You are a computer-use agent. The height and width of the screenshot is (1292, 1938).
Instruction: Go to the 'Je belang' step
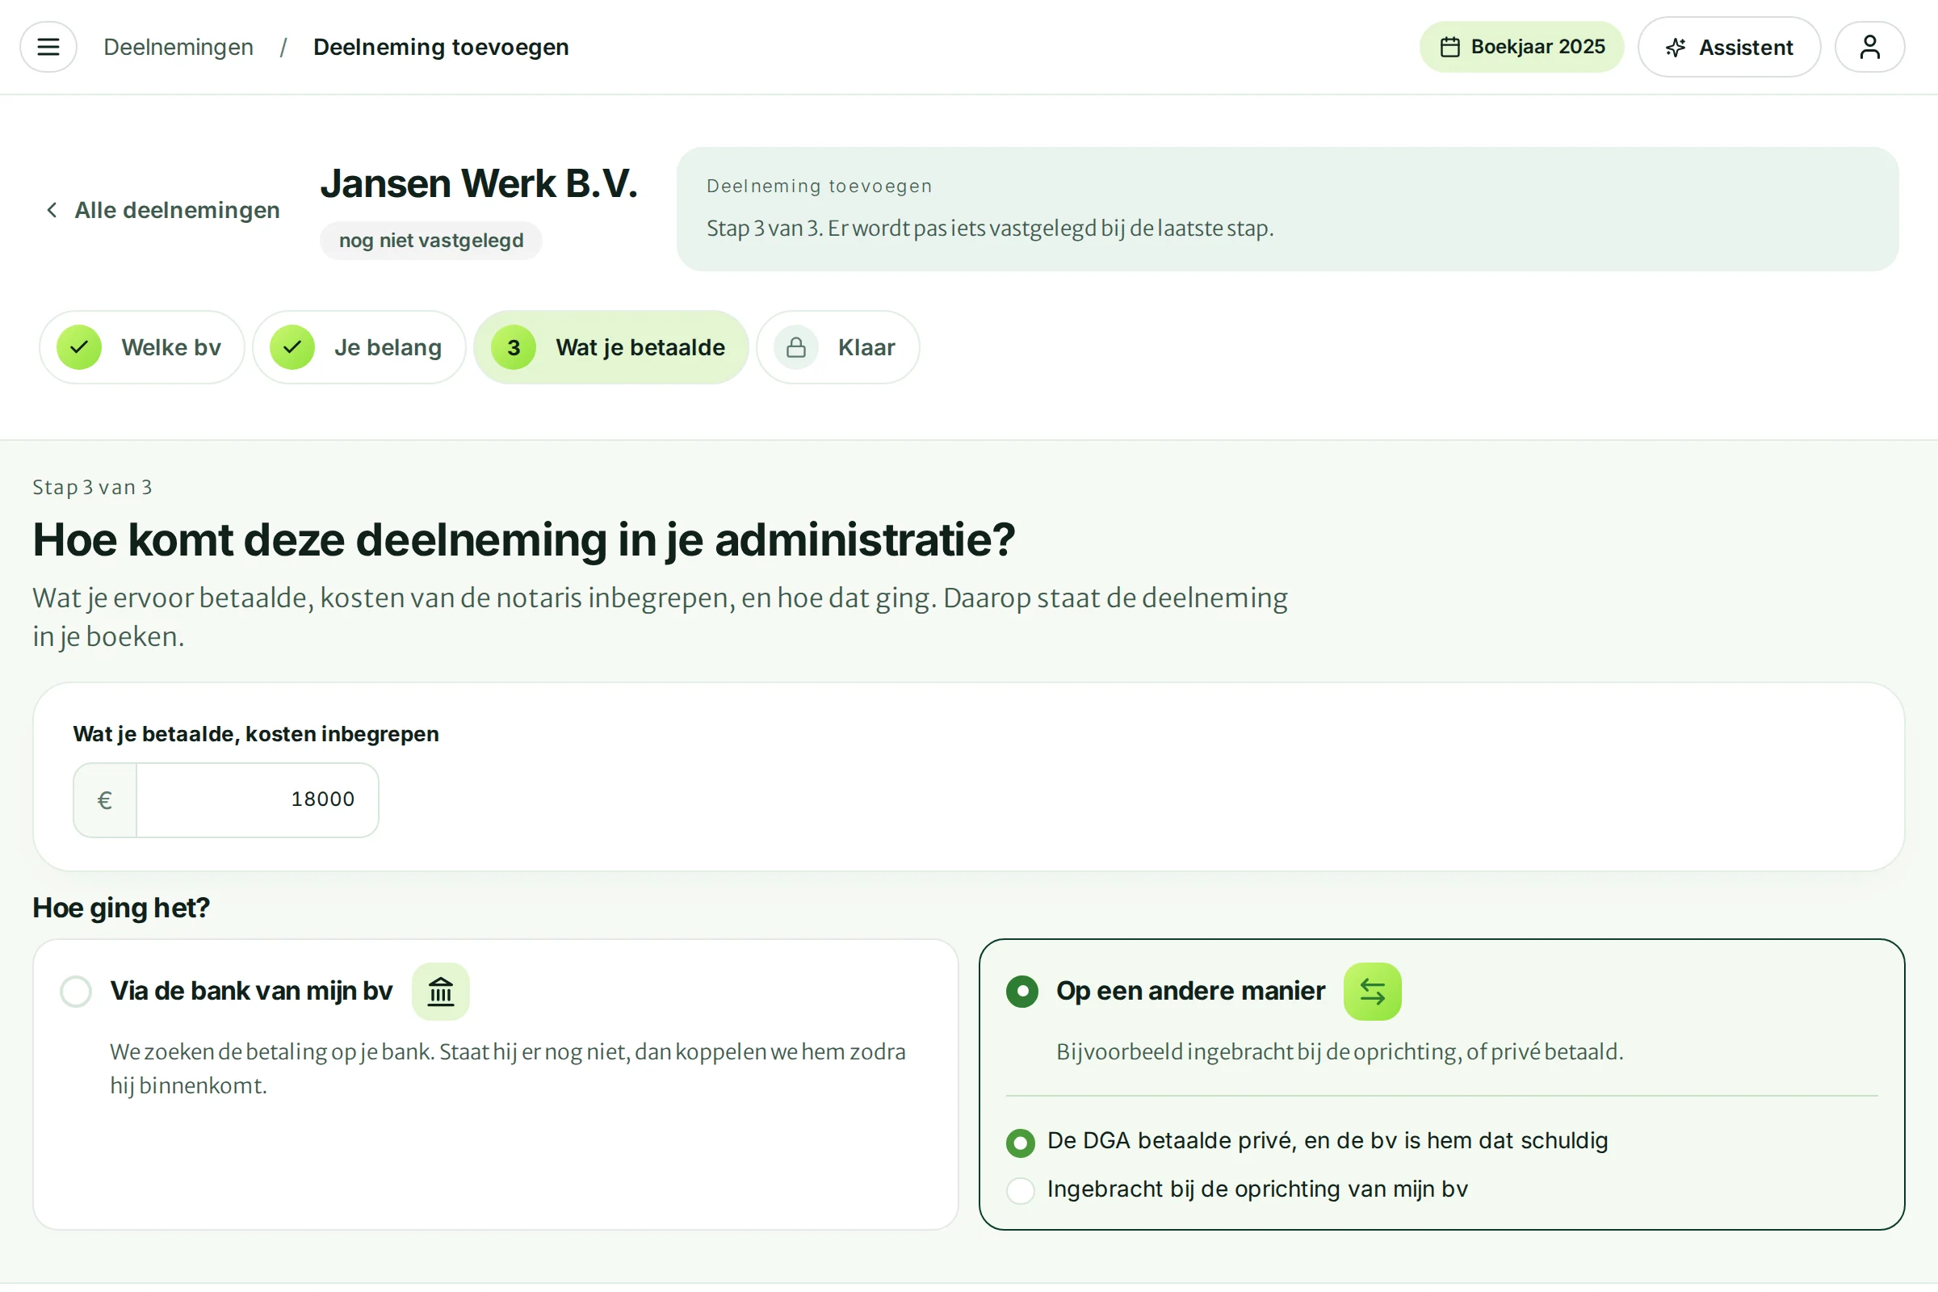click(359, 347)
